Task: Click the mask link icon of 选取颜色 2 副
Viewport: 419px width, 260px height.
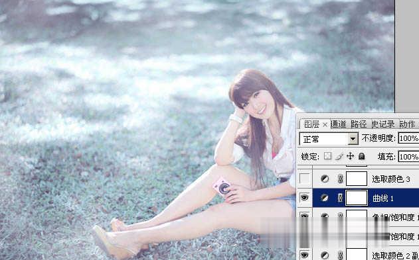Action: pyautogui.click(x=340, y=255)
